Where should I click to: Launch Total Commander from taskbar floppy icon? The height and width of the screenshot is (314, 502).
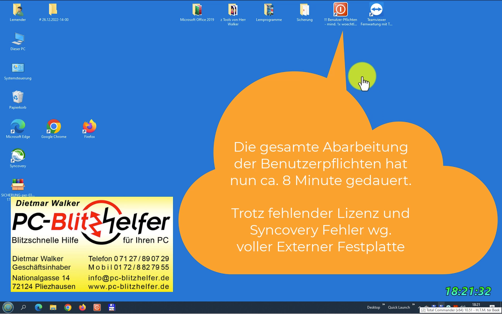112,307
